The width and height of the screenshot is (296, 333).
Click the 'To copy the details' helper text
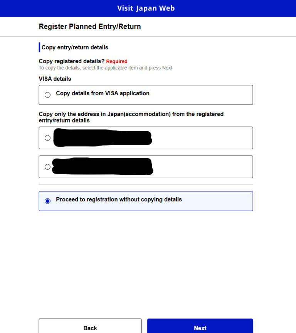106,68
